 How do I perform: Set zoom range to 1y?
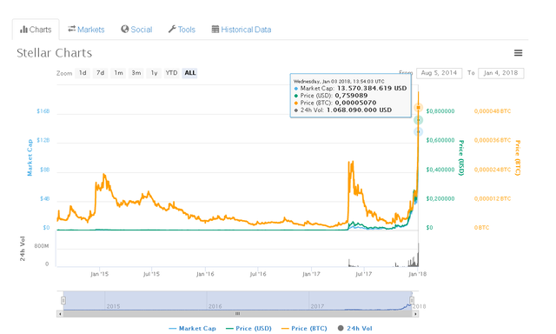(x=154, y=73)
